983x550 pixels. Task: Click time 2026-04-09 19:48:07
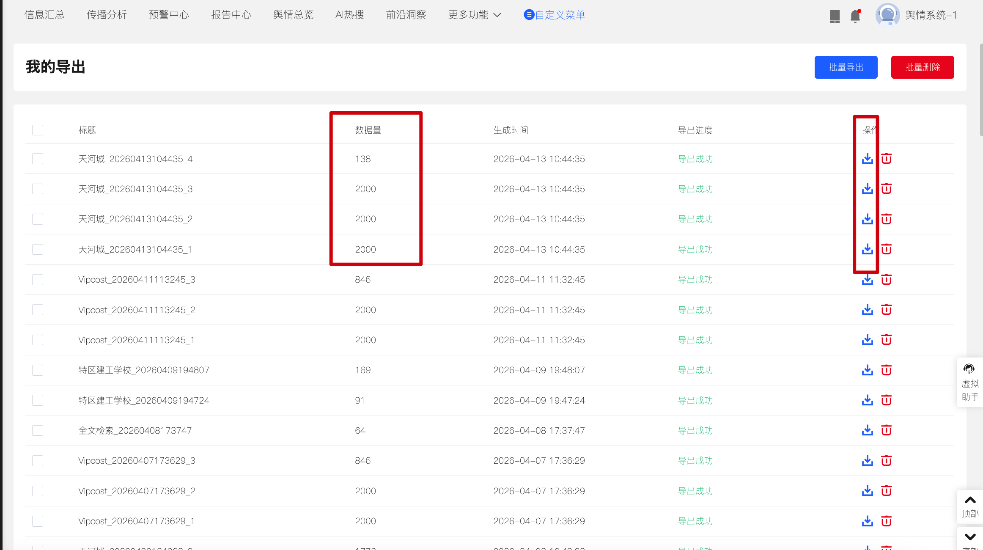539,370
